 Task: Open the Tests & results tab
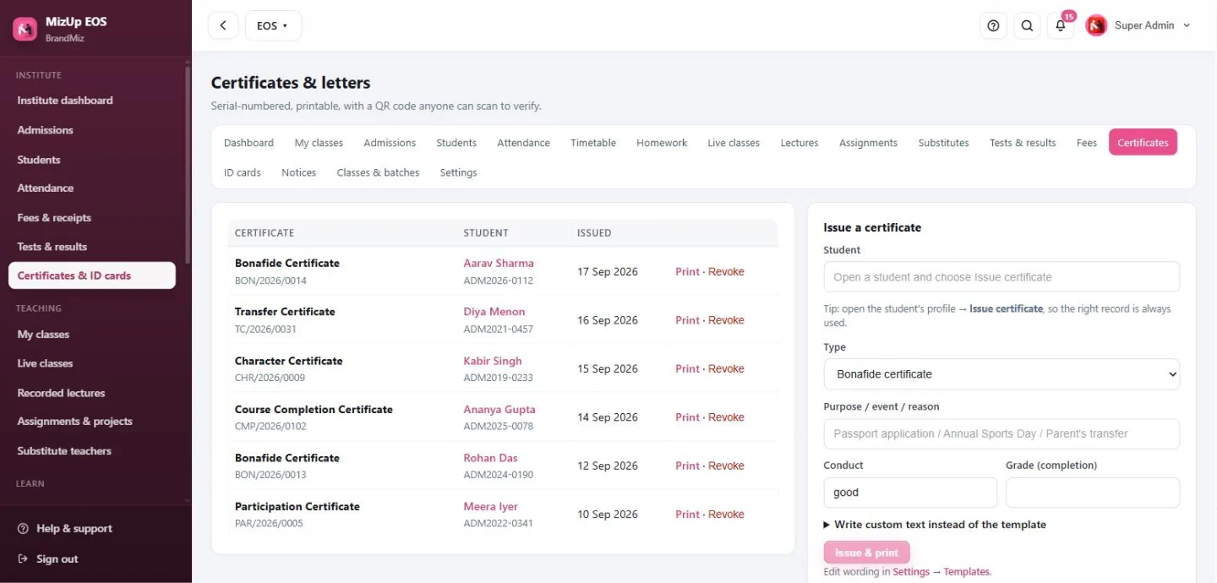(1023, 143)
